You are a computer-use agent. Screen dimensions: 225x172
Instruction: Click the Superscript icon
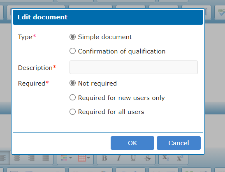180,158
